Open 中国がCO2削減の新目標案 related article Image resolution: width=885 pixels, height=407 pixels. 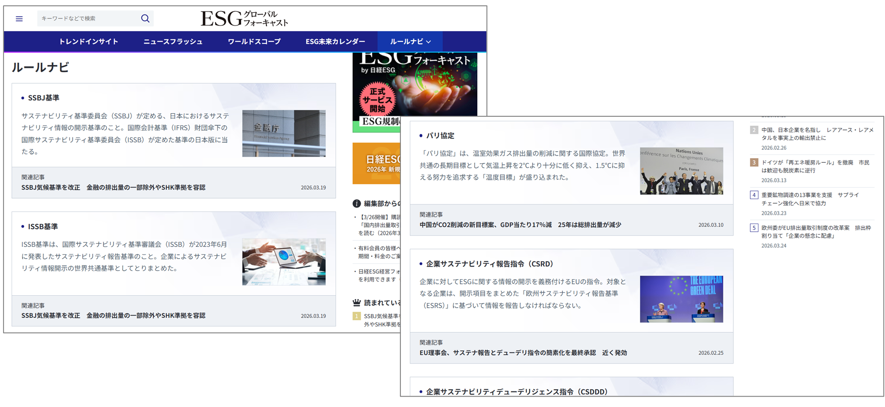tap(520, 225)
